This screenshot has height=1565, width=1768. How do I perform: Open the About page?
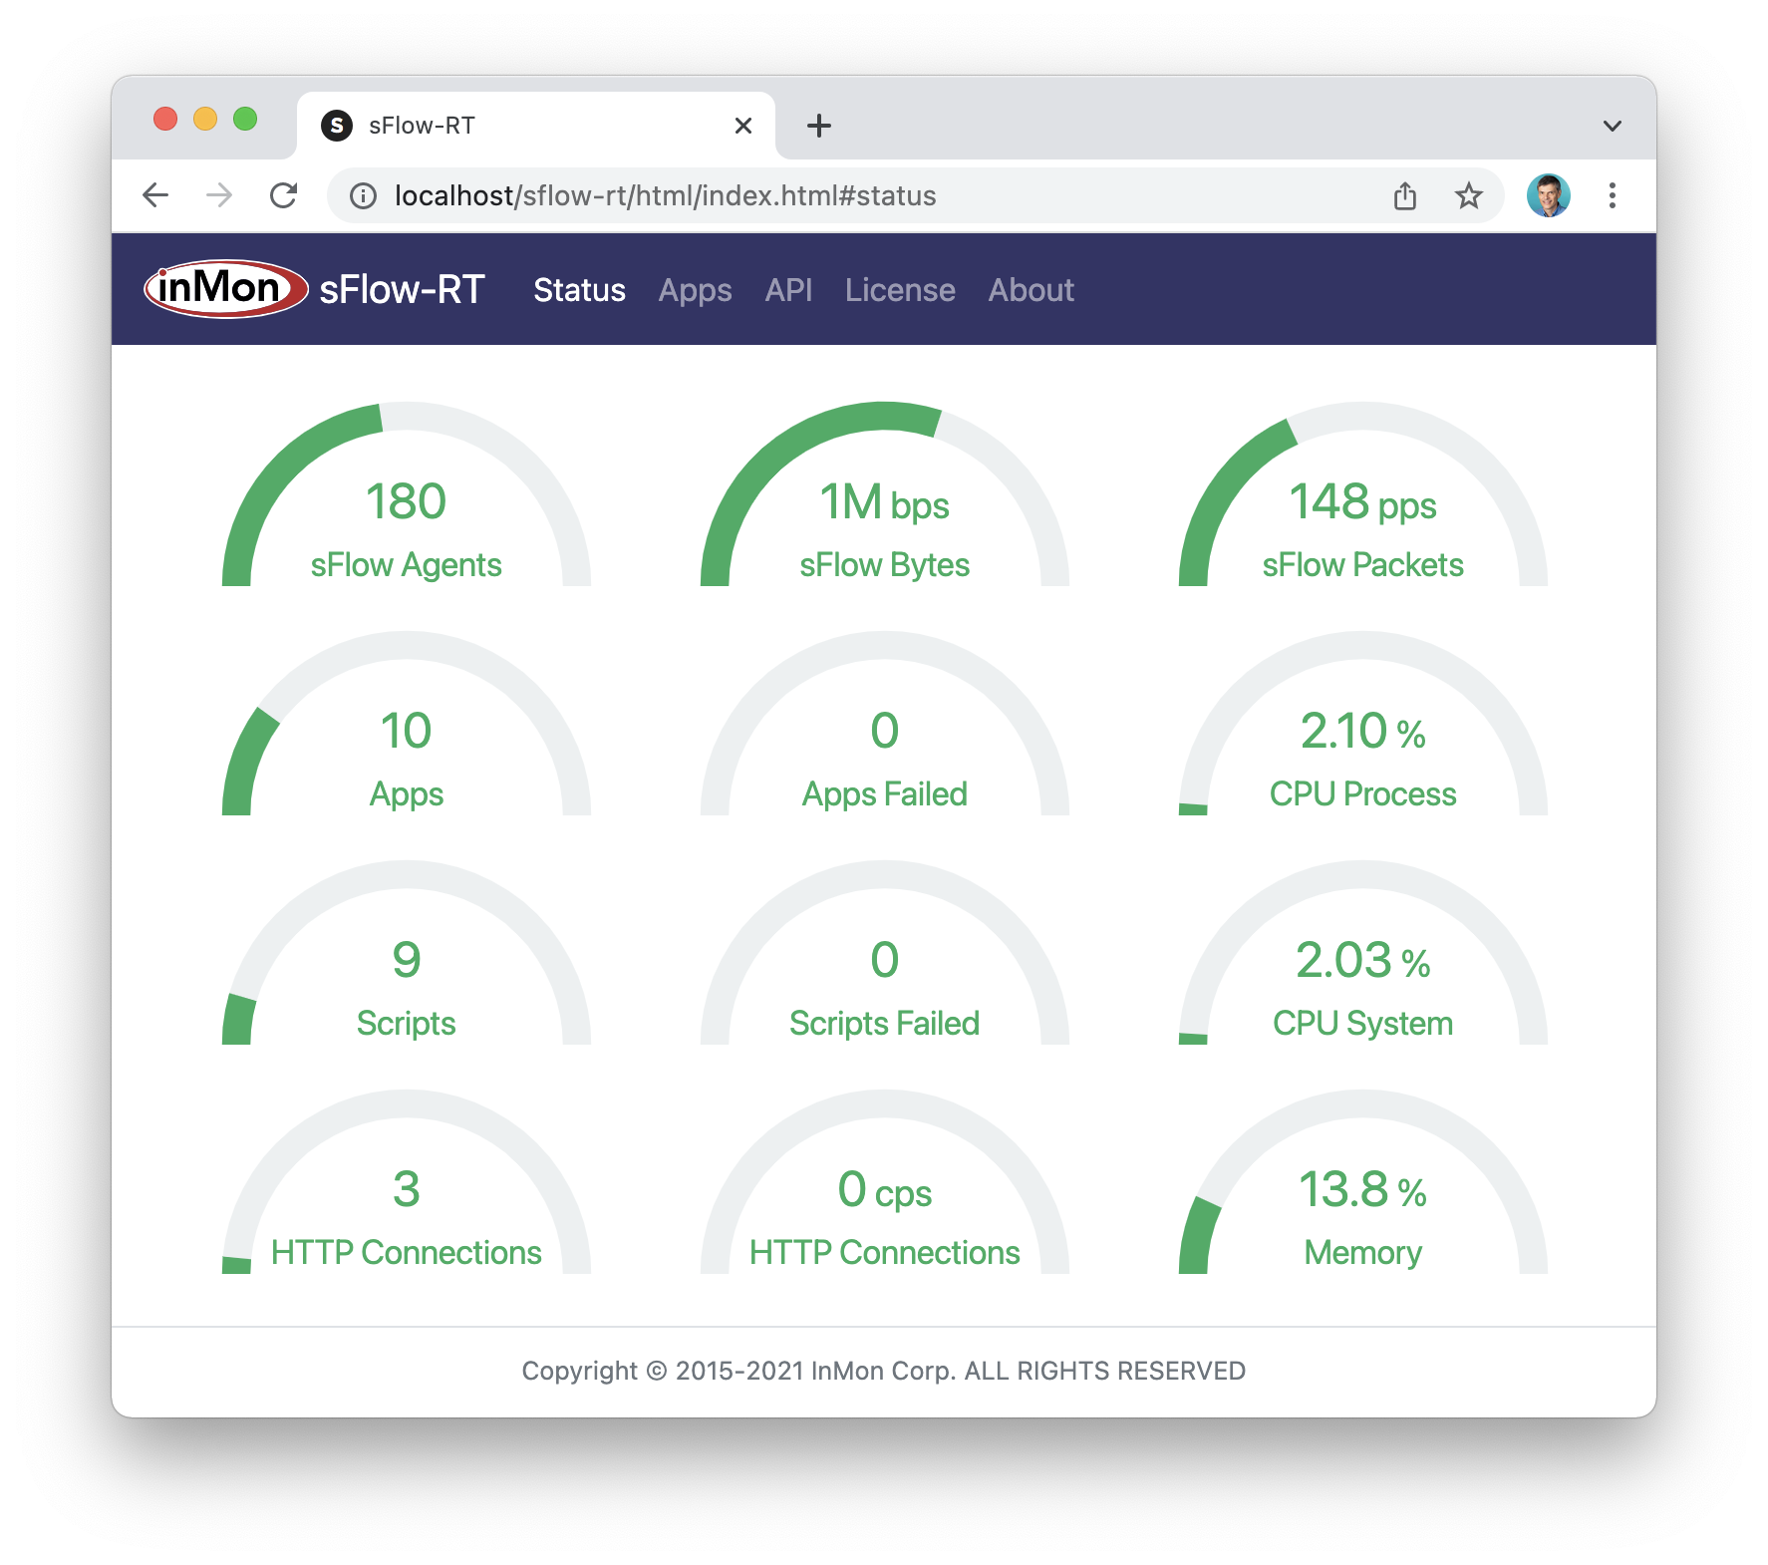(x=1031, y=290)
